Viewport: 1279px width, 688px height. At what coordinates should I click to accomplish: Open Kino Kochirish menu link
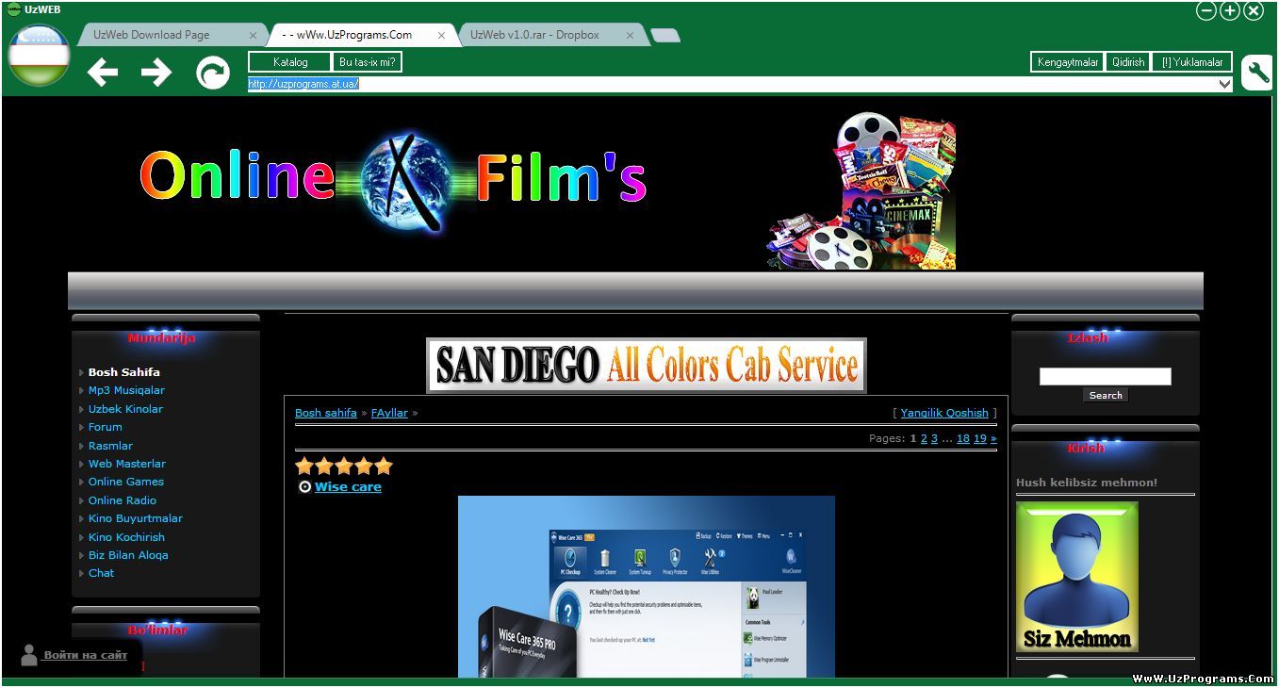click(126, 537)
